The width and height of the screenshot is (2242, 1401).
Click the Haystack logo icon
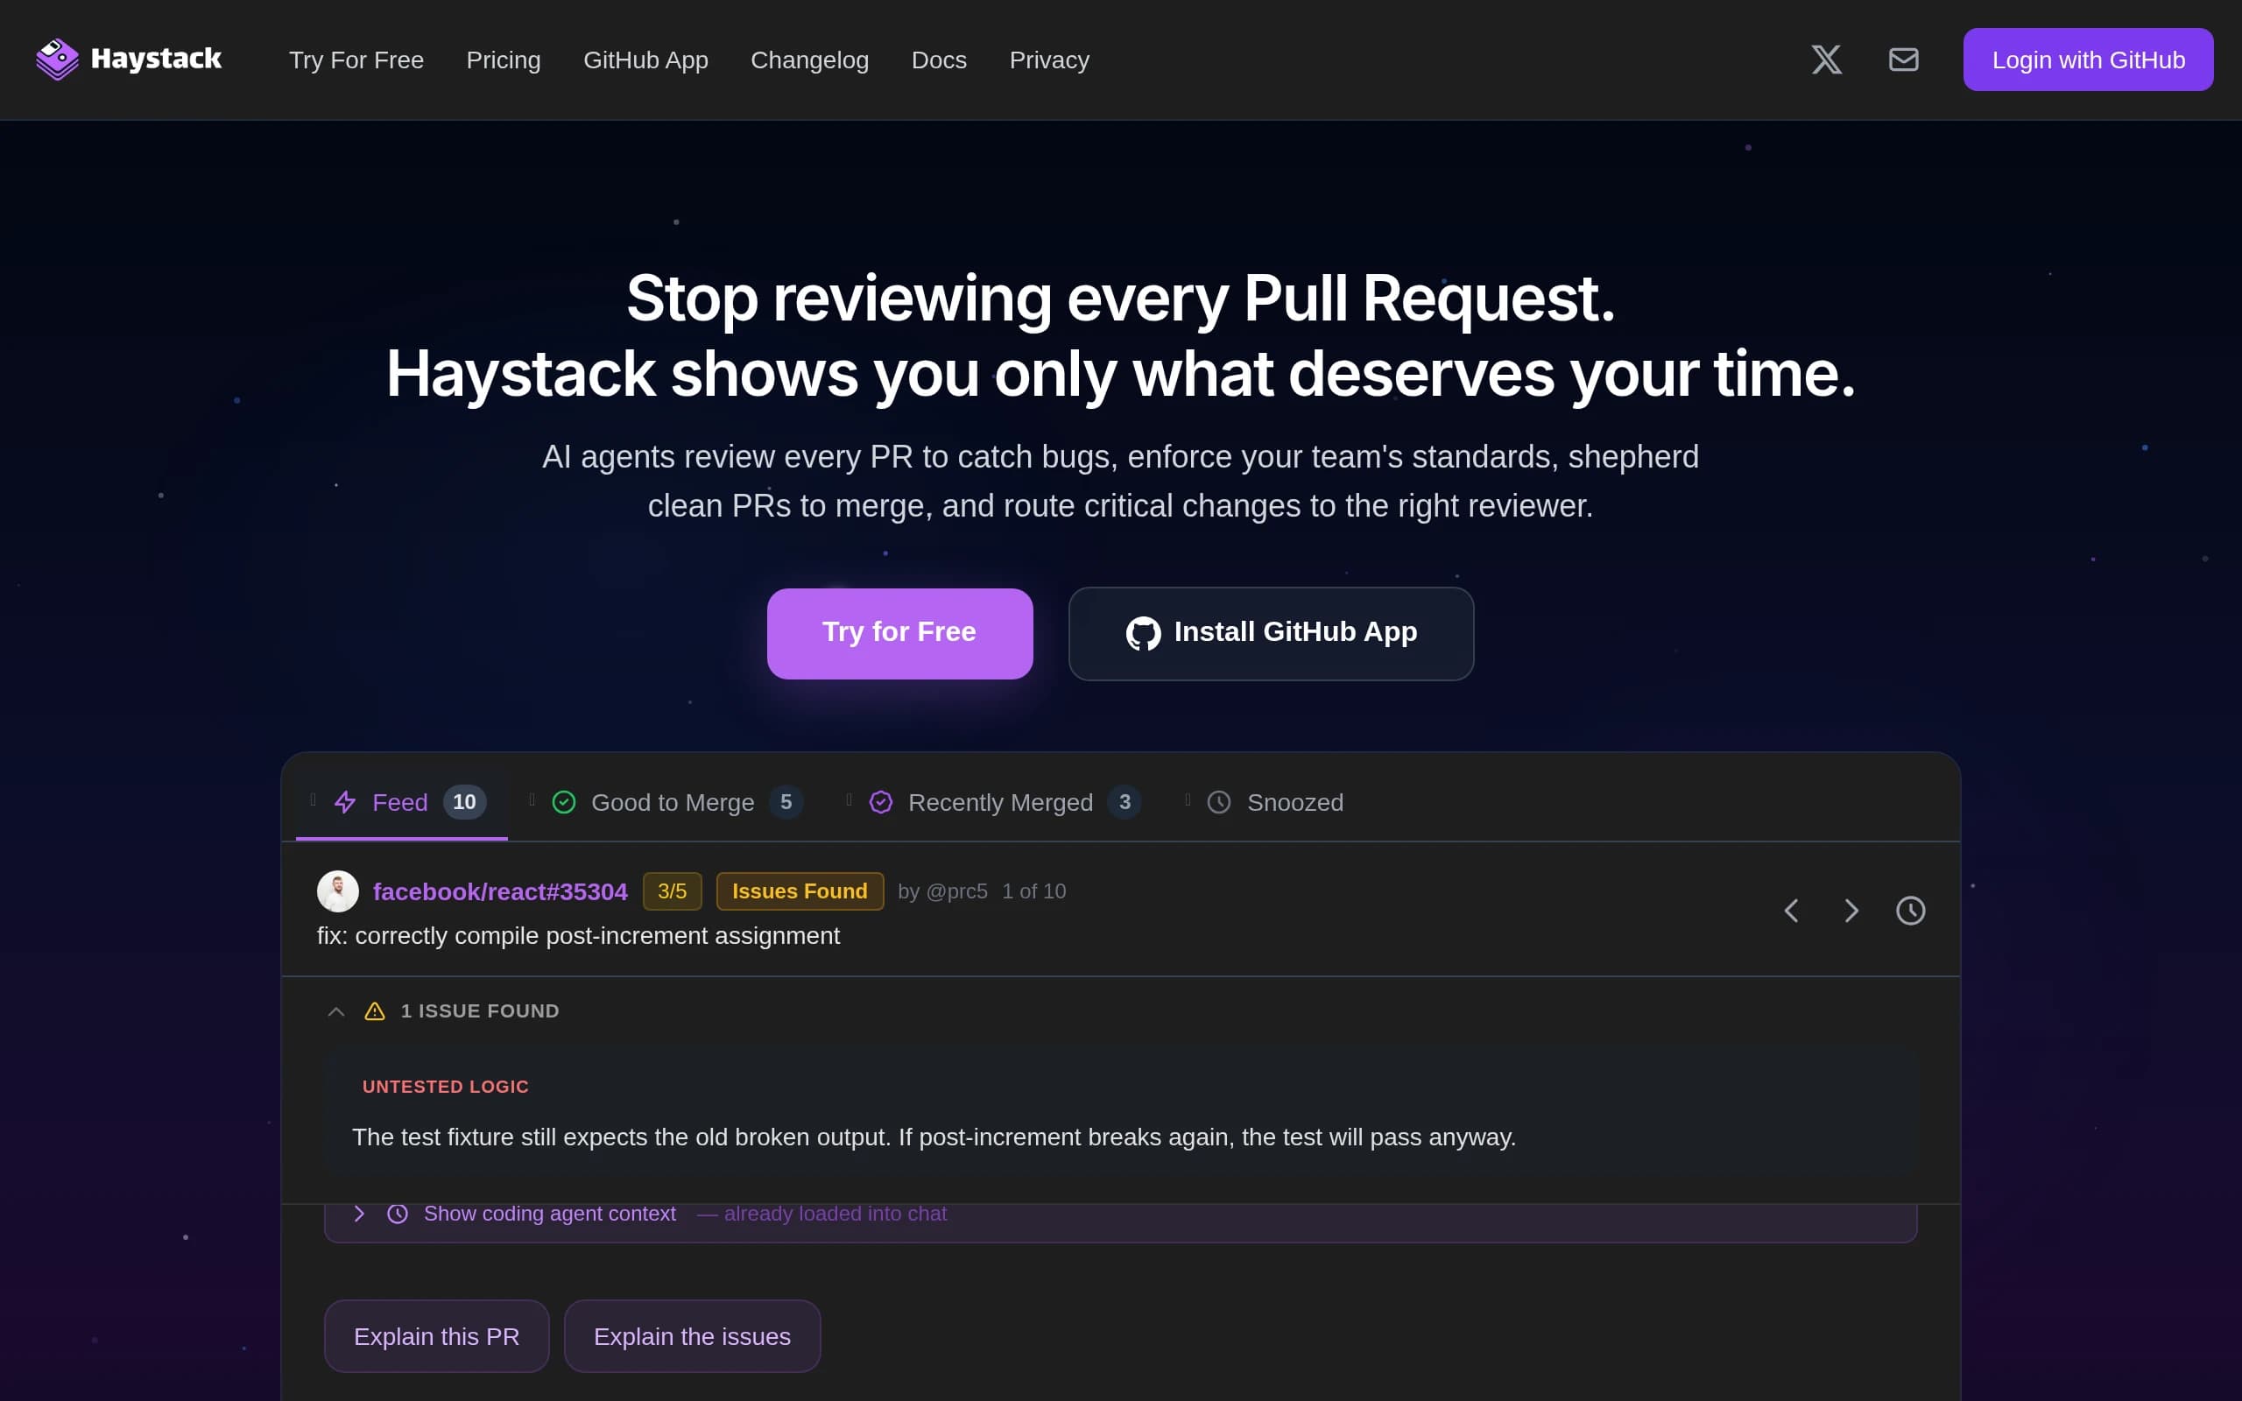58,60
